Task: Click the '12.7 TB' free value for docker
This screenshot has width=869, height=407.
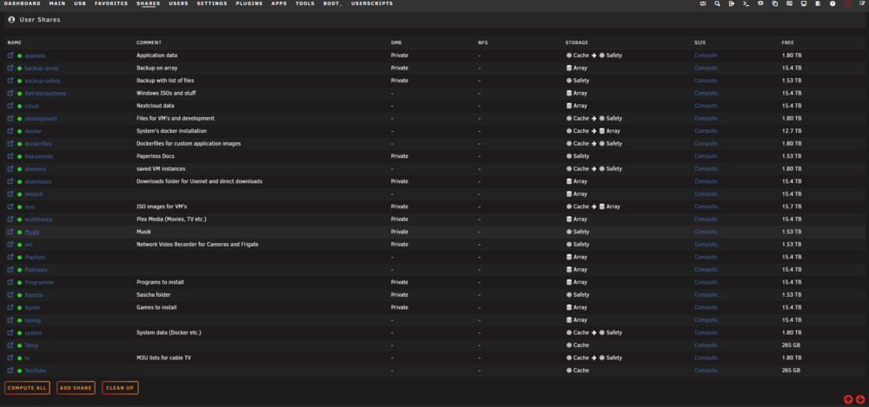Action: tap(792, 131)
